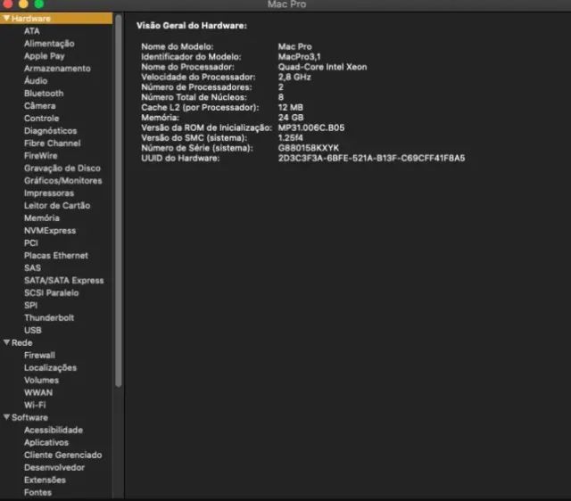Click the MacPro3,1 model identifier value

[300, 57]
